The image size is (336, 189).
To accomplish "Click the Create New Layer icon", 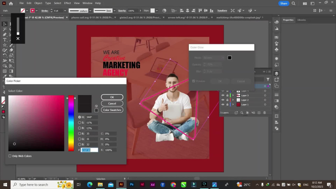I will click(259, 112).
